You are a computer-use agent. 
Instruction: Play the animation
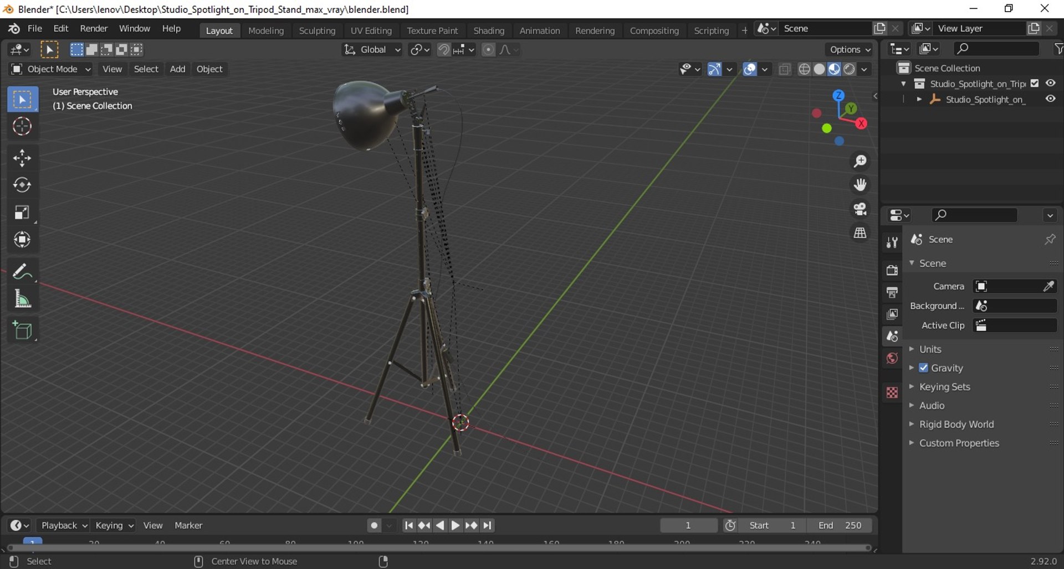(456, 525)
